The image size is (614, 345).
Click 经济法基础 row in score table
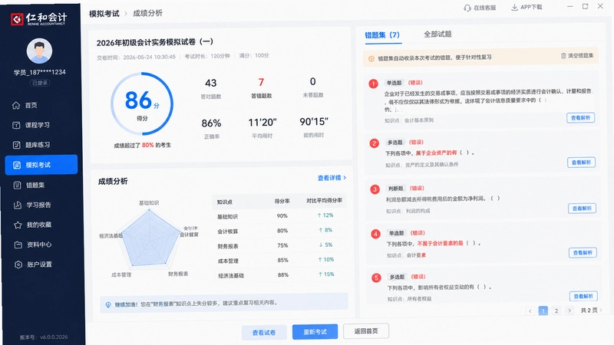[279, 275]
